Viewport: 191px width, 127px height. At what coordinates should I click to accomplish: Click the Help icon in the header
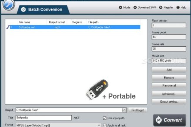178,8
